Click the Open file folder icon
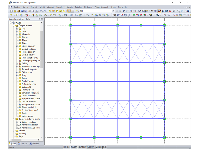Viewport: 199px width, 149px height. pyautogui.click(x=15, y=11)
